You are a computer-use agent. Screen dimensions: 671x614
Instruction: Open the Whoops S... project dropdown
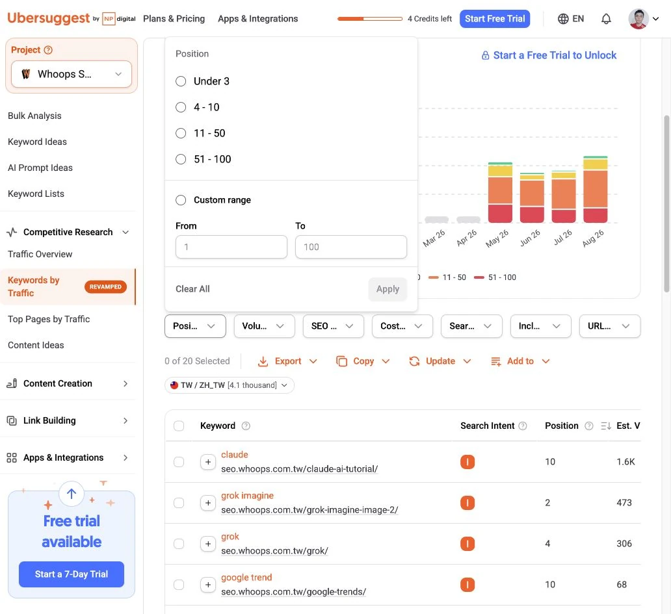coord(72,74)
